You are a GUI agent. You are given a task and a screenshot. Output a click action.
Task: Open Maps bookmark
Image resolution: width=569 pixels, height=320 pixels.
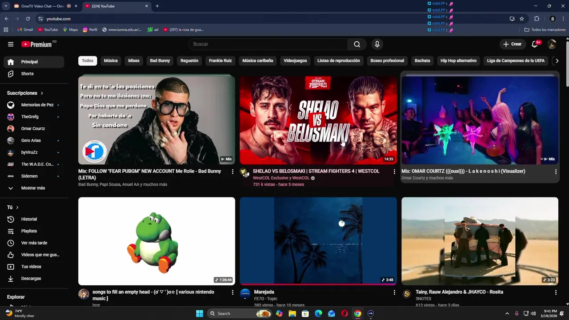[70, 30]
